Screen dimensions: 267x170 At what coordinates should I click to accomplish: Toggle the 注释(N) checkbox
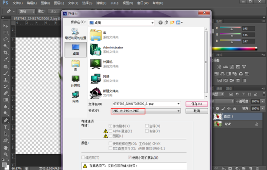click(x=147, y=125)
